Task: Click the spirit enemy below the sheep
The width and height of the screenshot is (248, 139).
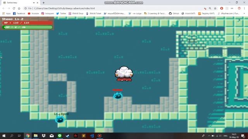Action: 118,95
